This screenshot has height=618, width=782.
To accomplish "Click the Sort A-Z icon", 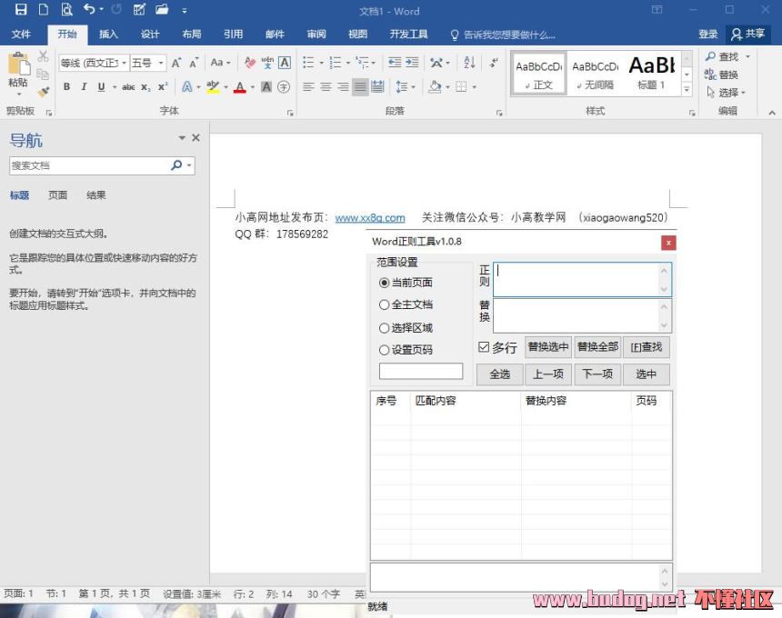I will pyautogui.click(x=469, y=63).
